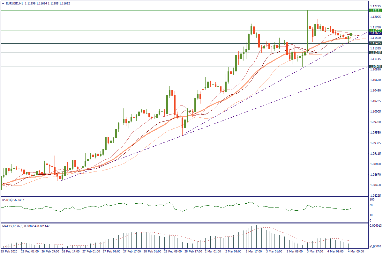Click the 1.10948 support level tag
The width and height of the screenshot is (383, 255).
374,67
